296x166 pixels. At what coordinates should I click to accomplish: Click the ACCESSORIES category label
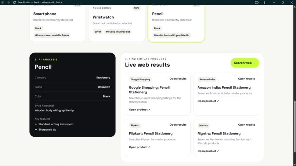tap(102, 8)
